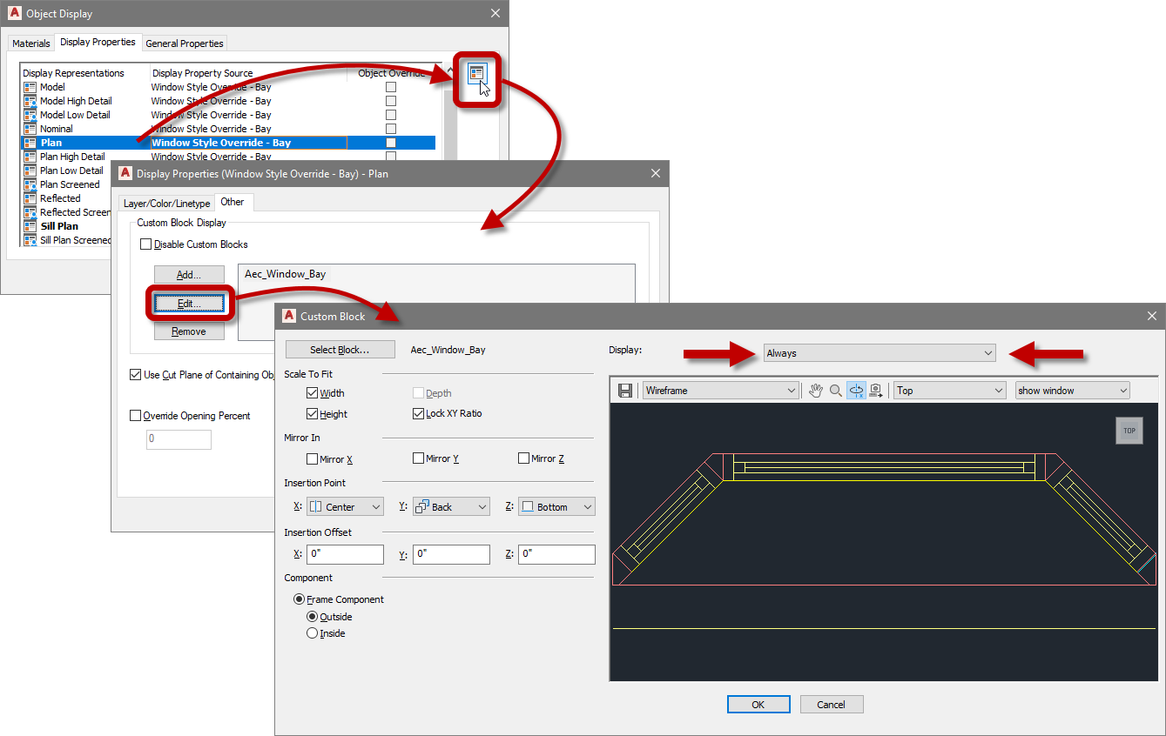
Task: Click the Plan High Detail representation icon
Action: click(x=30, y=157)
